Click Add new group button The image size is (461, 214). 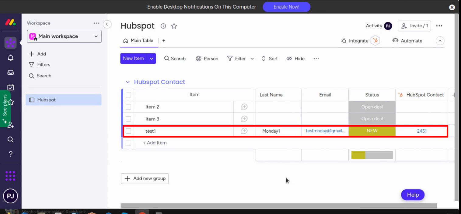pos(145,178)
